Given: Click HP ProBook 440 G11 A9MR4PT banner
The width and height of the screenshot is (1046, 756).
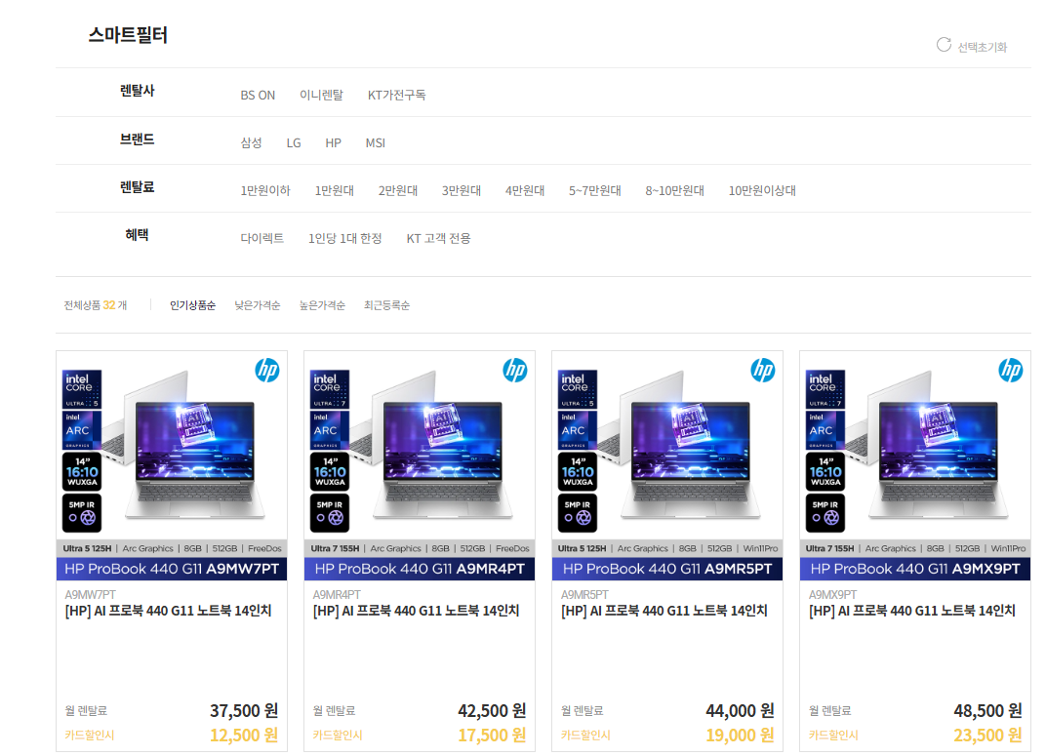Looking at the screenshot, I should click(420, 569).
